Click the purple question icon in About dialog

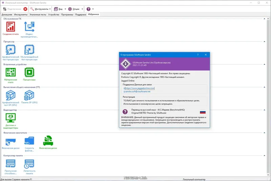tap(125, 112)
